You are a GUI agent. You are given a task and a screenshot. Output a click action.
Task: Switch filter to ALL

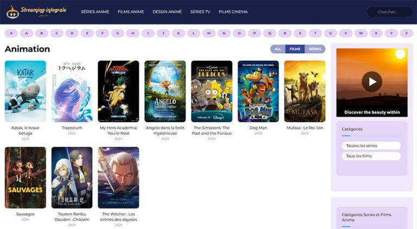pos(277,49)
